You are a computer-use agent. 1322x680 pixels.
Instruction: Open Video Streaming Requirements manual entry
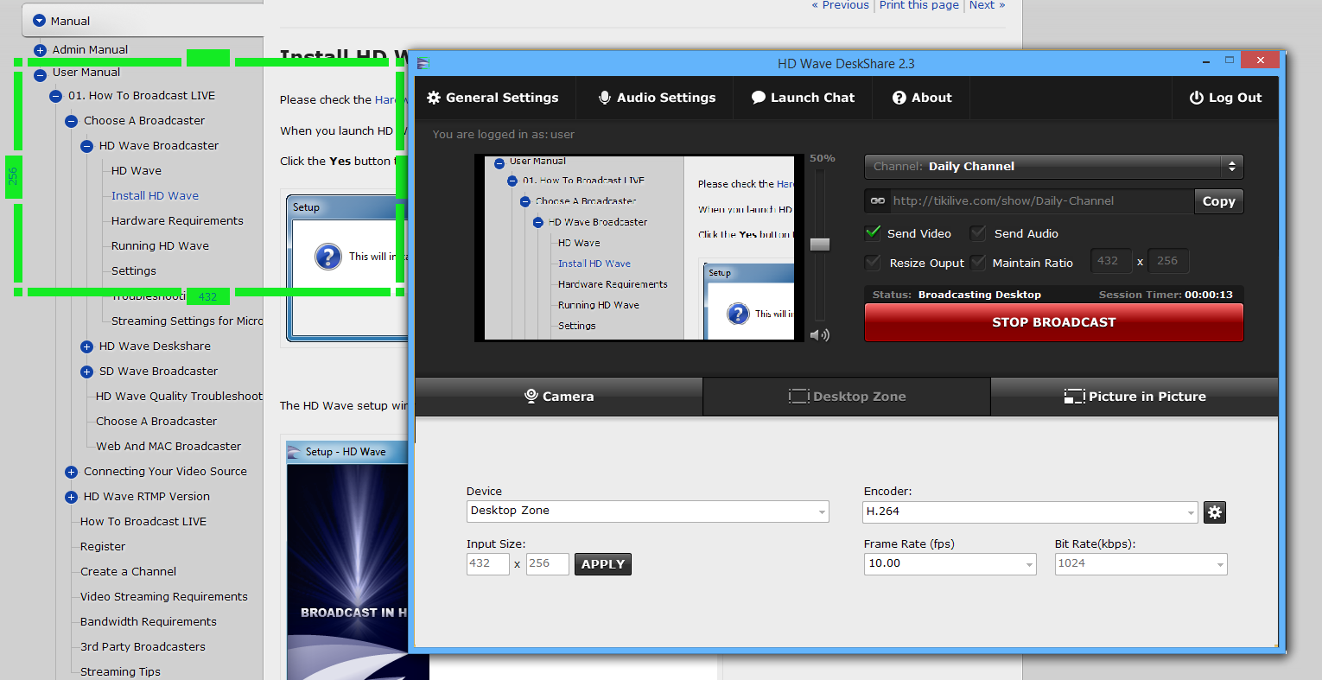coord(164,597)
